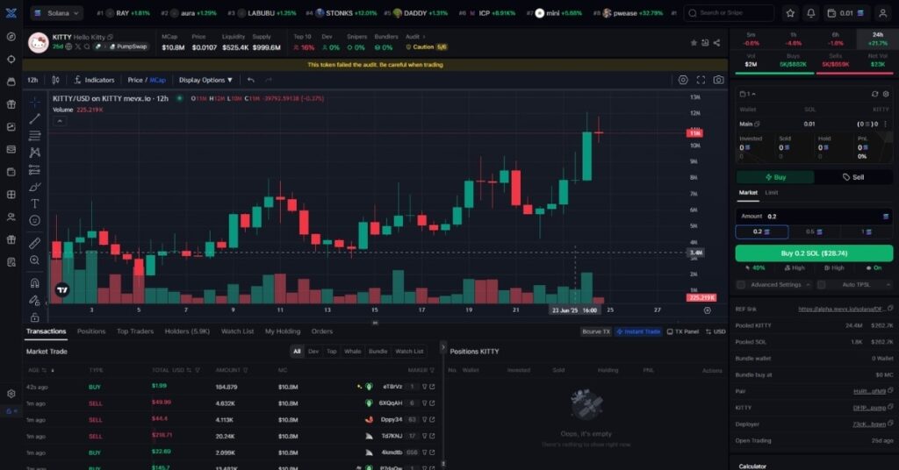Collapse the chart legend arrow
899x470 pixels.
pyautogui.click(x=60, y=121)
